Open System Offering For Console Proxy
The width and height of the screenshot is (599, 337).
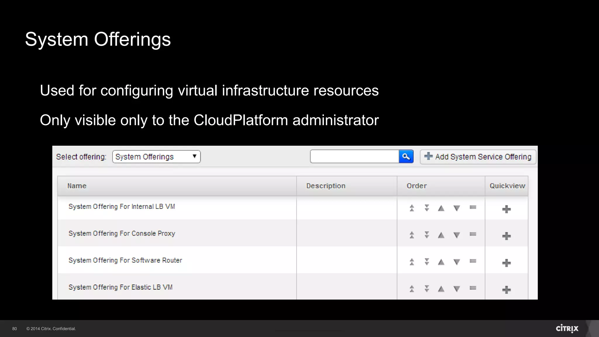point(122,233)
